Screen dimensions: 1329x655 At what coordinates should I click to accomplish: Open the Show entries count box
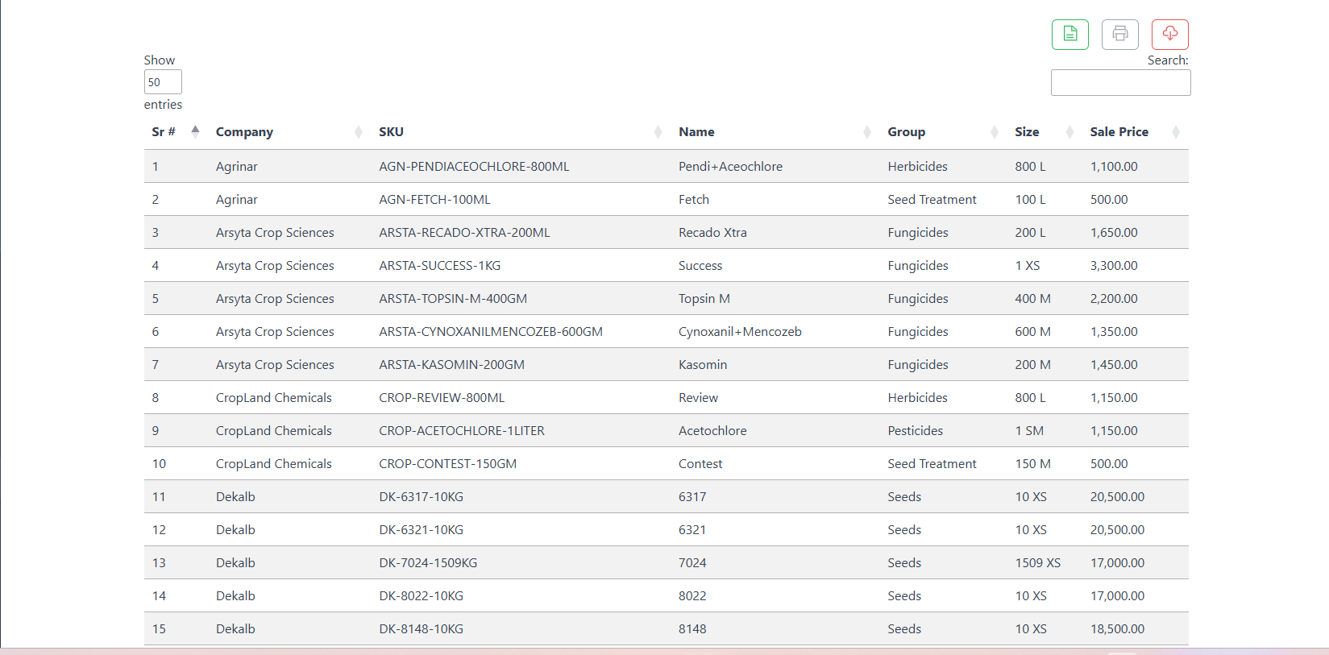[163, 82]
